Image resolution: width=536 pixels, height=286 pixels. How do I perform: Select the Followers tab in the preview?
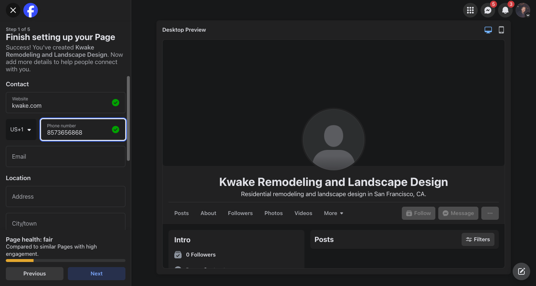point(240,213)
